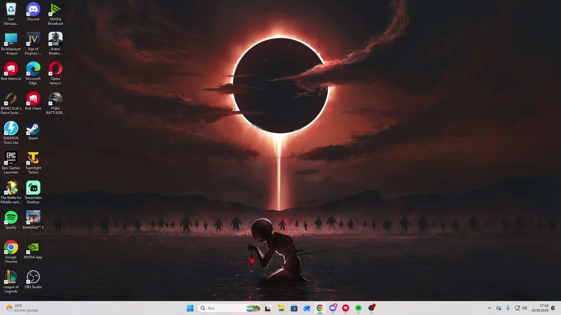Select the Arena Breakout desktop shortcut

click(55, 44)
